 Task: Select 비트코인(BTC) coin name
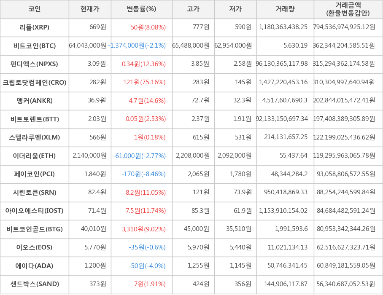coord(35,46)
